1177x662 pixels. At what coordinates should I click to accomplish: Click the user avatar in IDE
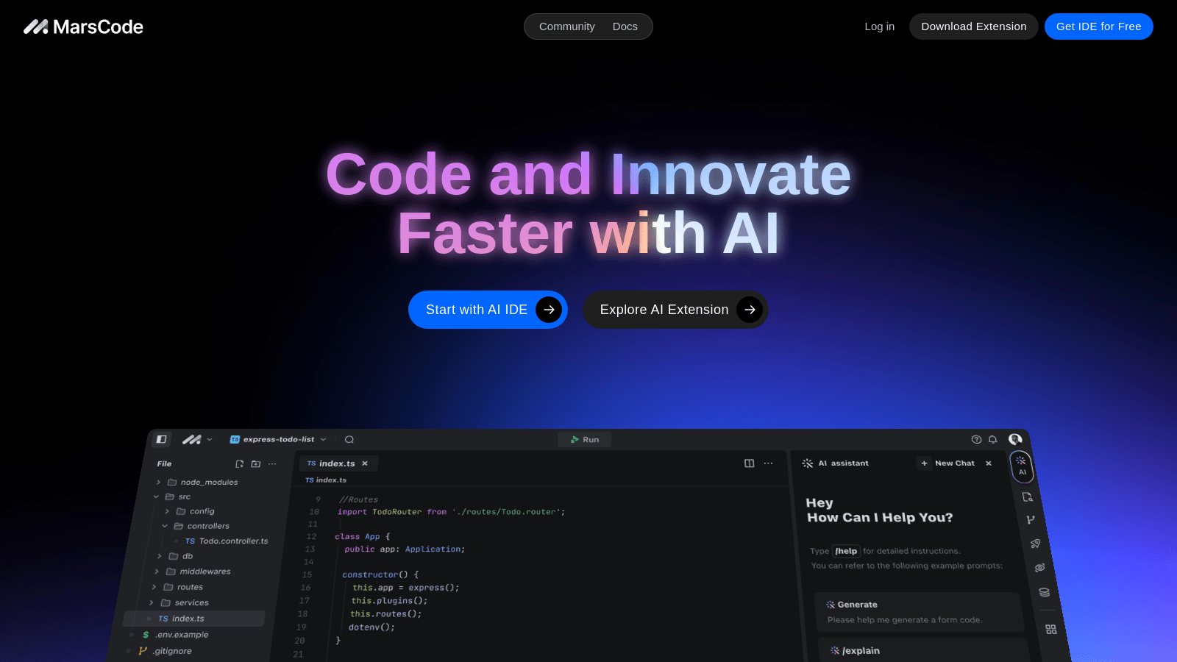click(x=1015, y=439)
